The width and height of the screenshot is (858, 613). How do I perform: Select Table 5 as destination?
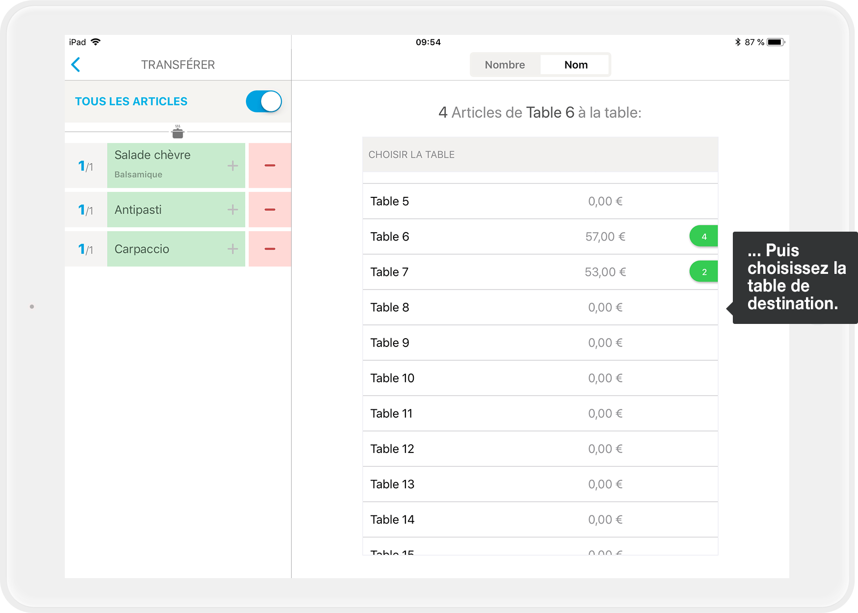coord(540,201)
